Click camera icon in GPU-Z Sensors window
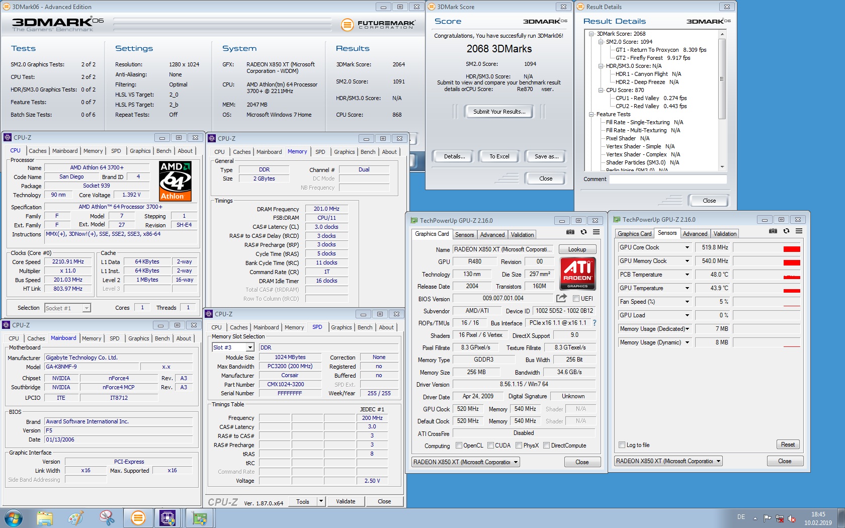This screenshot has width=845, height=528. (x=773, y=231)
